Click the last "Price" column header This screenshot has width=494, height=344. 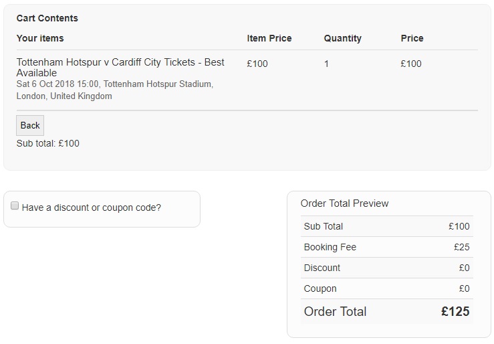pos(412,38)
